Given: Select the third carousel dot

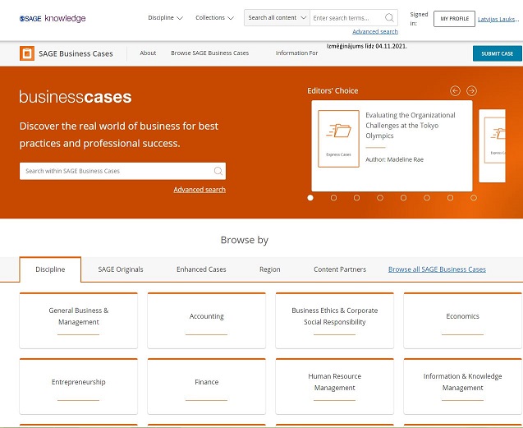Looking at the screenshot, I should 356,198.
